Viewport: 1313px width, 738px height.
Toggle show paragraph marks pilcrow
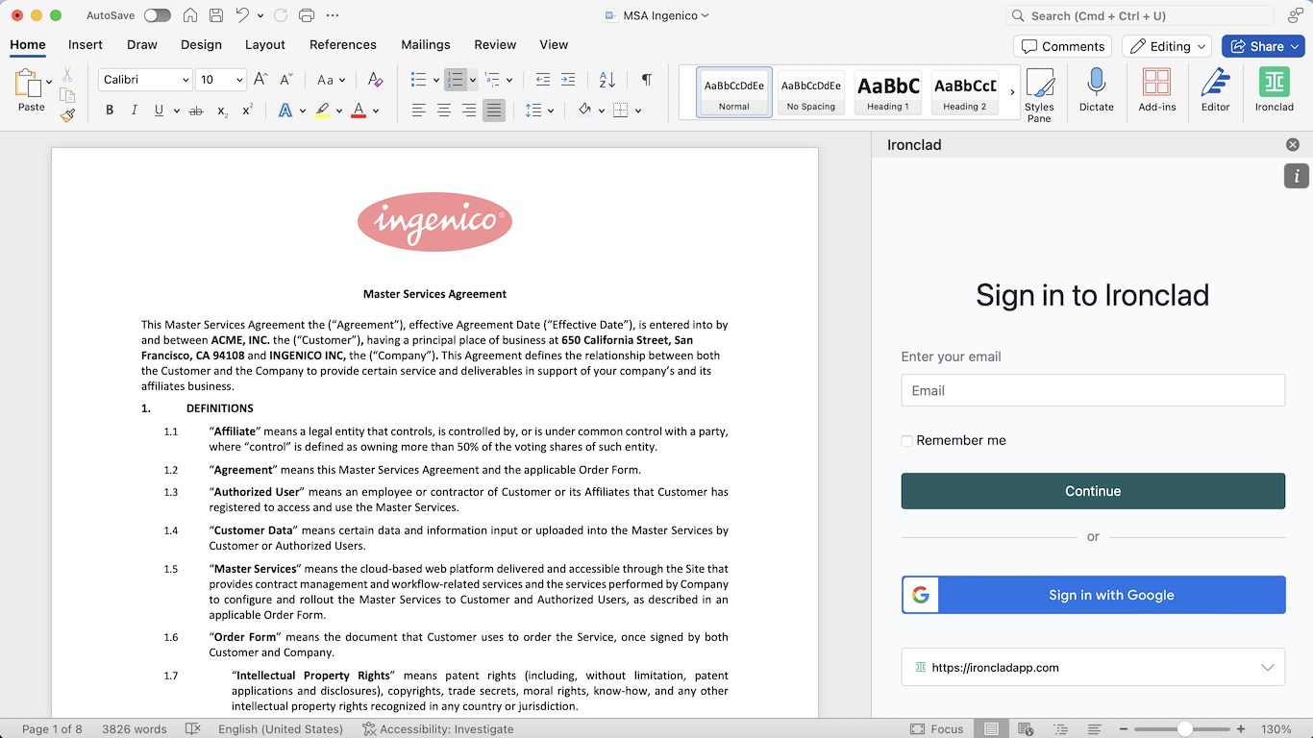[646, 80]
